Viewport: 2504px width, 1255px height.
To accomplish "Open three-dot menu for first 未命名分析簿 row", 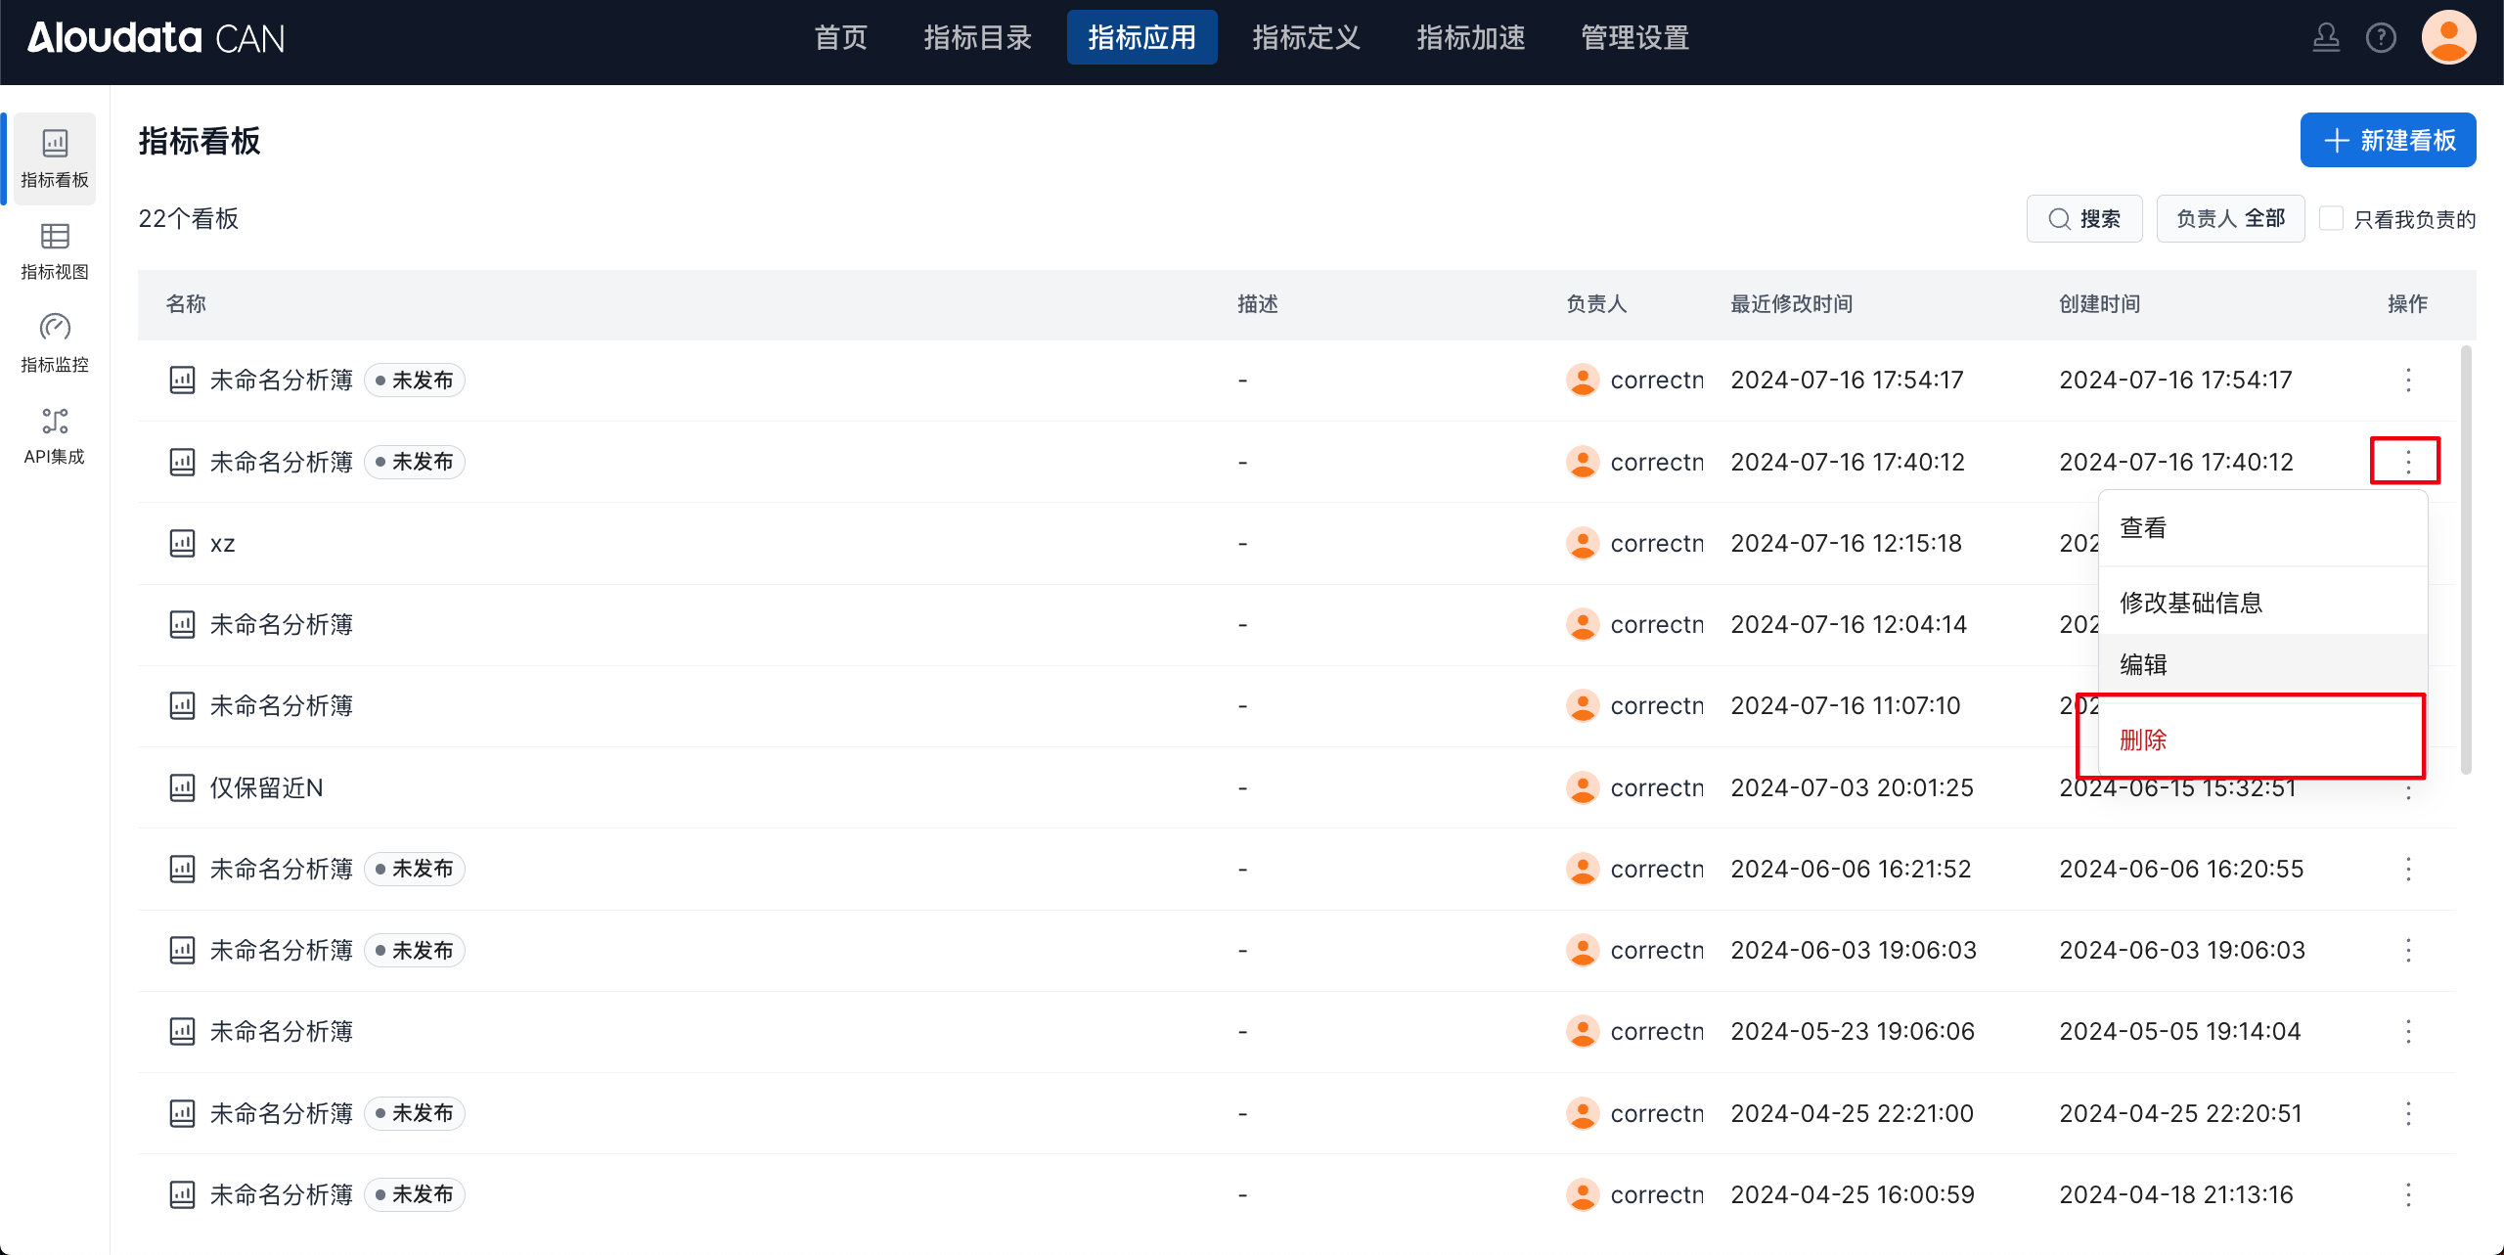I will click(x=2408, y=380).
